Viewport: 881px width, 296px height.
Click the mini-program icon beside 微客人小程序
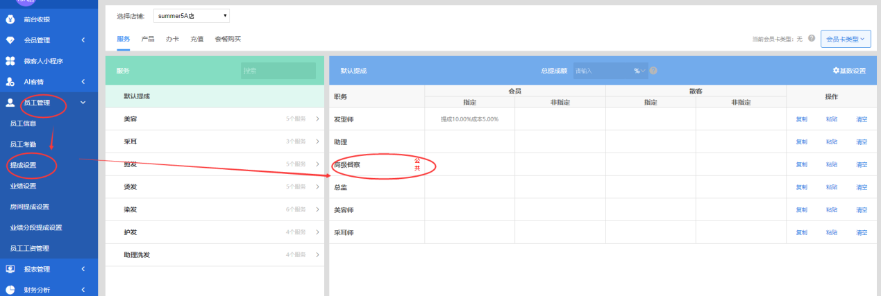tap(10, 61)
